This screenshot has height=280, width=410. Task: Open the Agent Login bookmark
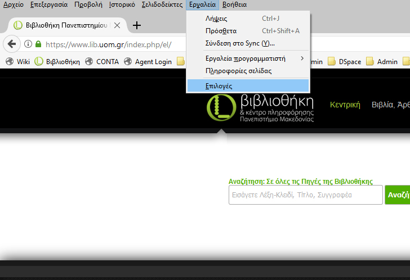click(x=148, y=62)
